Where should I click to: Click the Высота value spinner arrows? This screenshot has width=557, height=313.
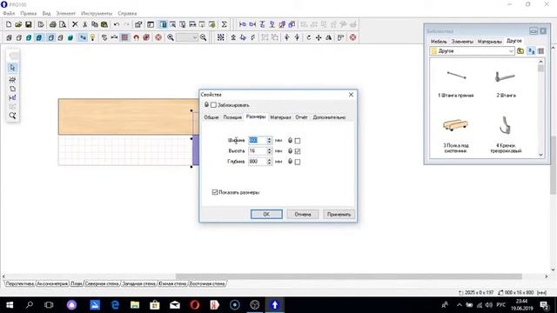tap(269, 151)
